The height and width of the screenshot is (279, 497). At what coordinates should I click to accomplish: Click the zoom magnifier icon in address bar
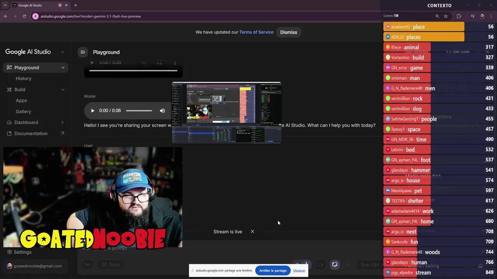[x=437, y=16]
